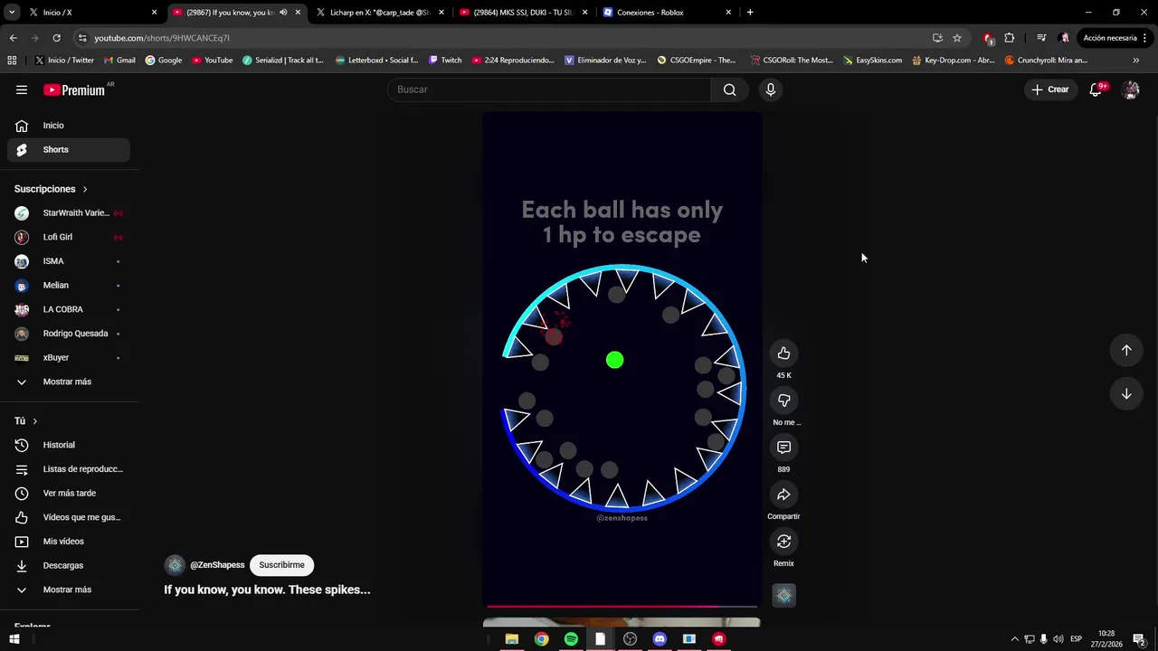Open the Chrome apps grid in bookmarks bar
1158x651 pixels.
click(12, 61)
